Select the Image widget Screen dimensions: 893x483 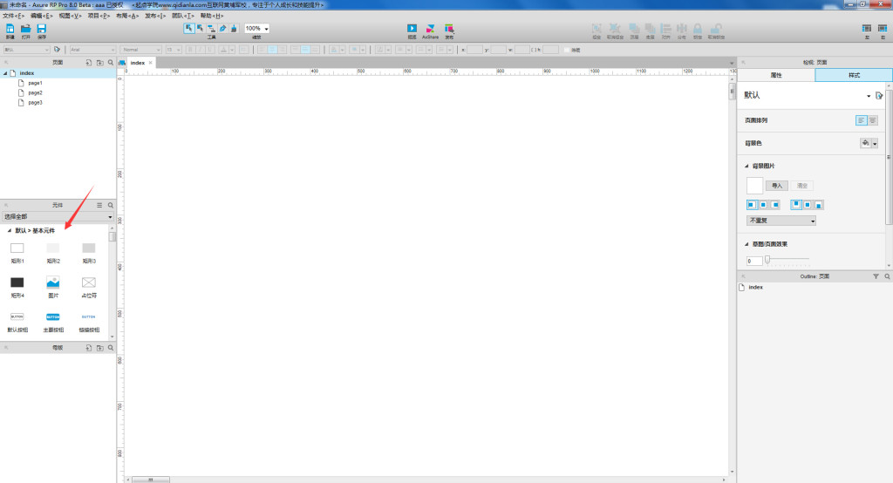pos(53,282)
